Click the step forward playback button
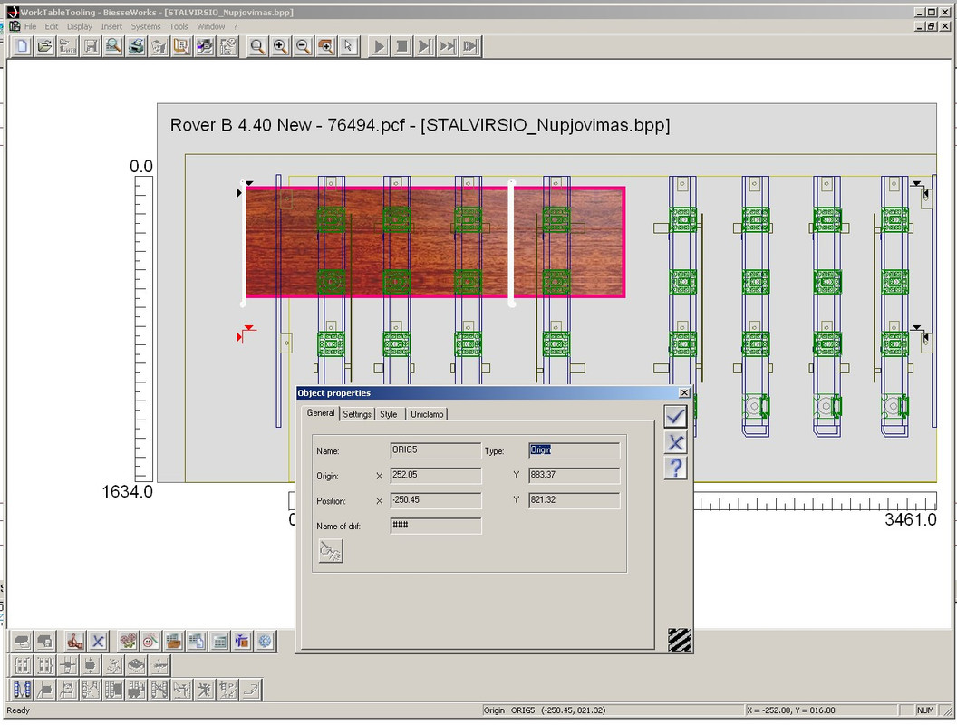The width and height of the screenshot is (957, 725). point(425,46)
